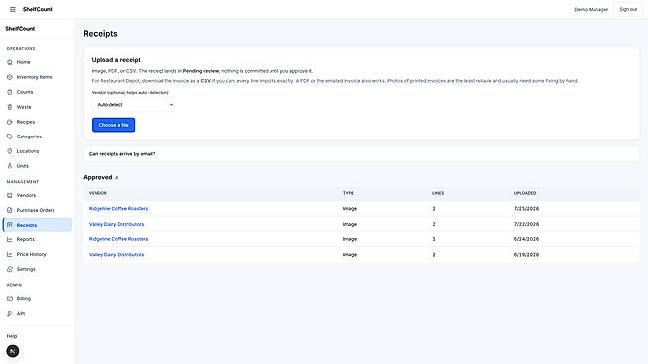Open the Recipes menu item
Image resolution: width=648 pixels, height=364 pixels.
click(38, 122)
